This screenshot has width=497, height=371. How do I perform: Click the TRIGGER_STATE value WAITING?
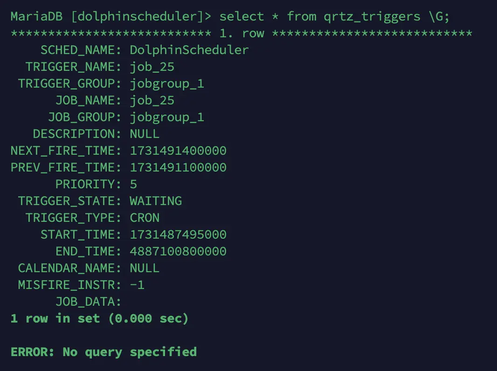click(156, 201)
